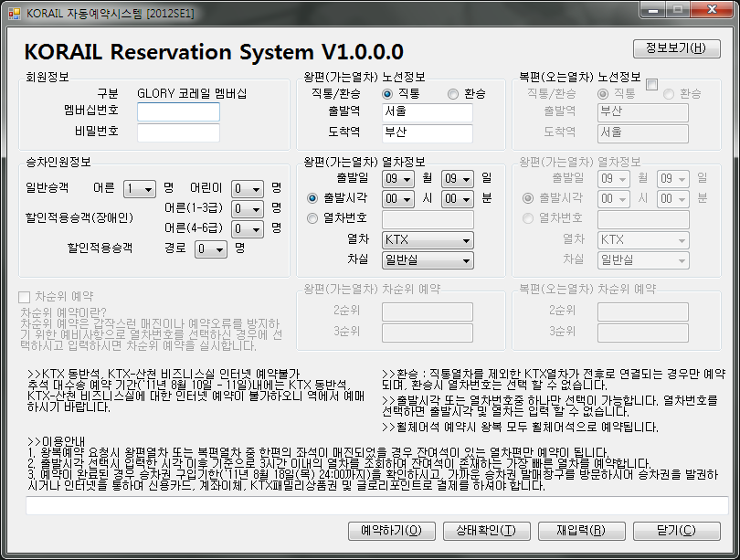Open outbound 출발일 day dropdown

pyautogui.click(x=458, y=179)
